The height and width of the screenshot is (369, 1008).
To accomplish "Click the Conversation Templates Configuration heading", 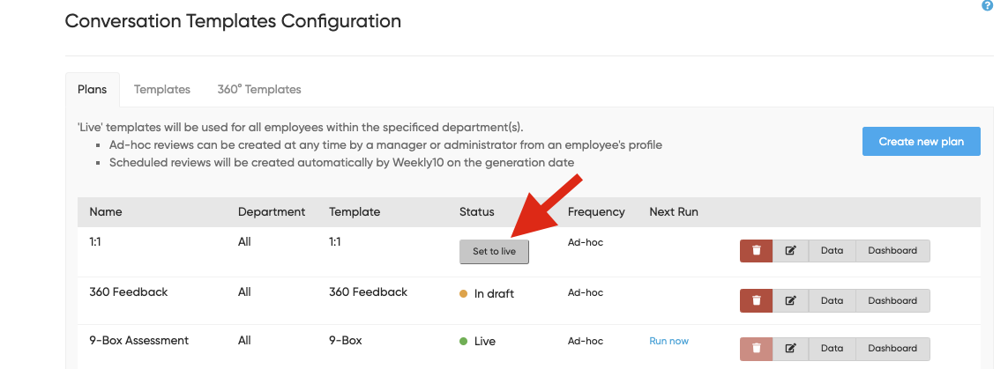I will 233,20.
